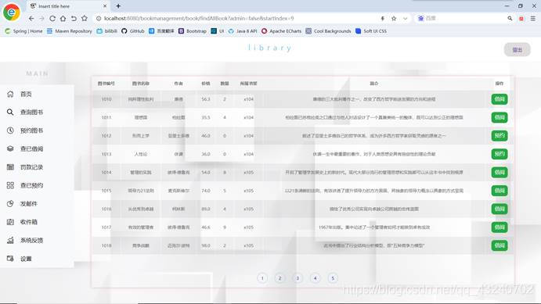
Task: Click the red extension icon in toolbar
Action: click(x=521, y=18)
